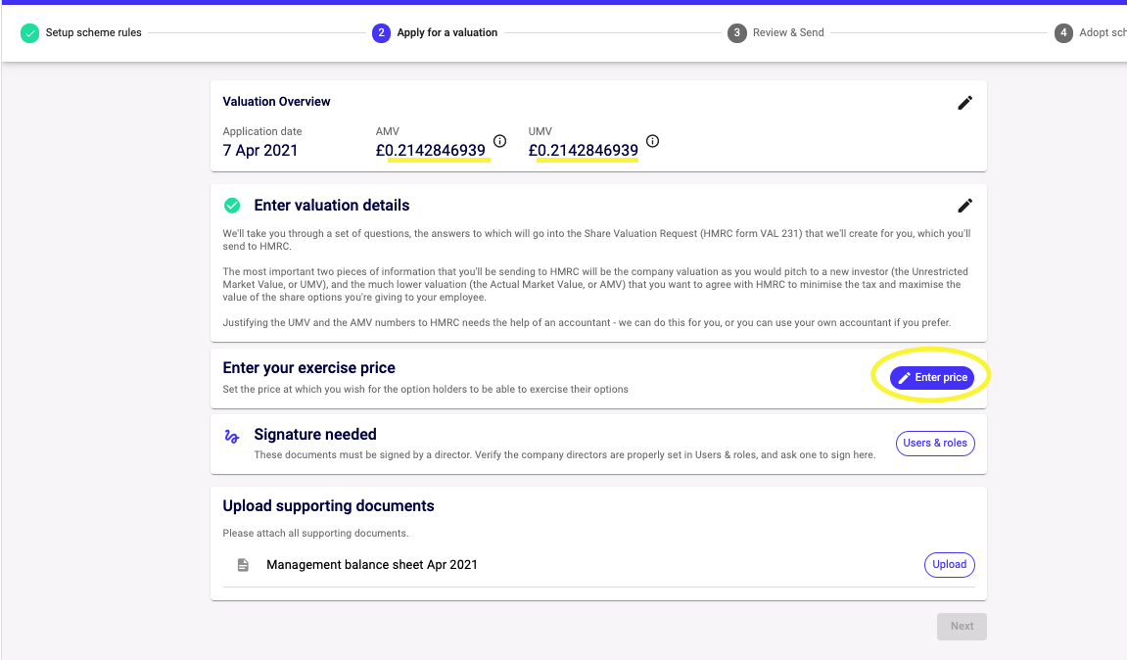Click the Enter your exercise price heading
This screenshot has width=1127, height=660.
point(309,368)
